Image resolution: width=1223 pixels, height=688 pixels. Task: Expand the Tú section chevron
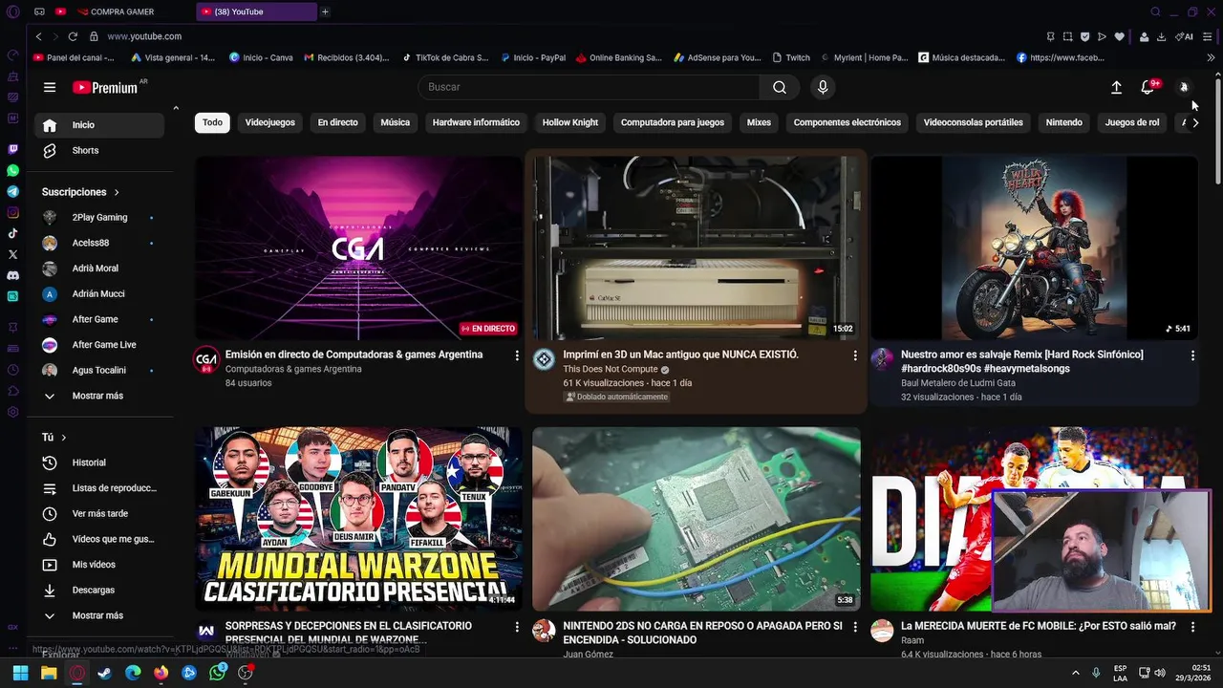(x=64, y=438)
